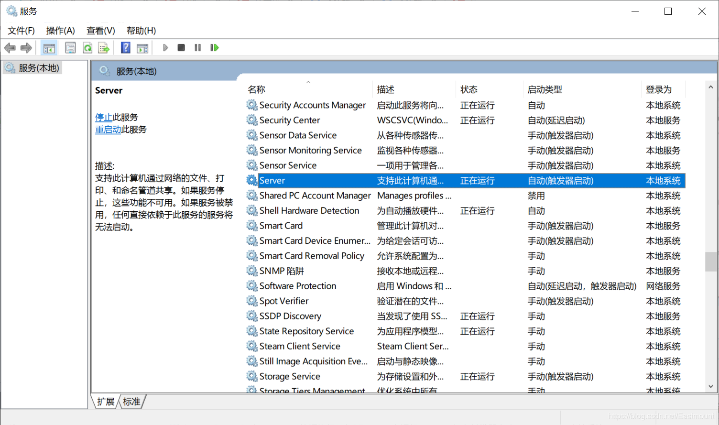Click gear icon beside Security Accounts Manager
Screen dimensions: 719x425
(x=252, y=105)
